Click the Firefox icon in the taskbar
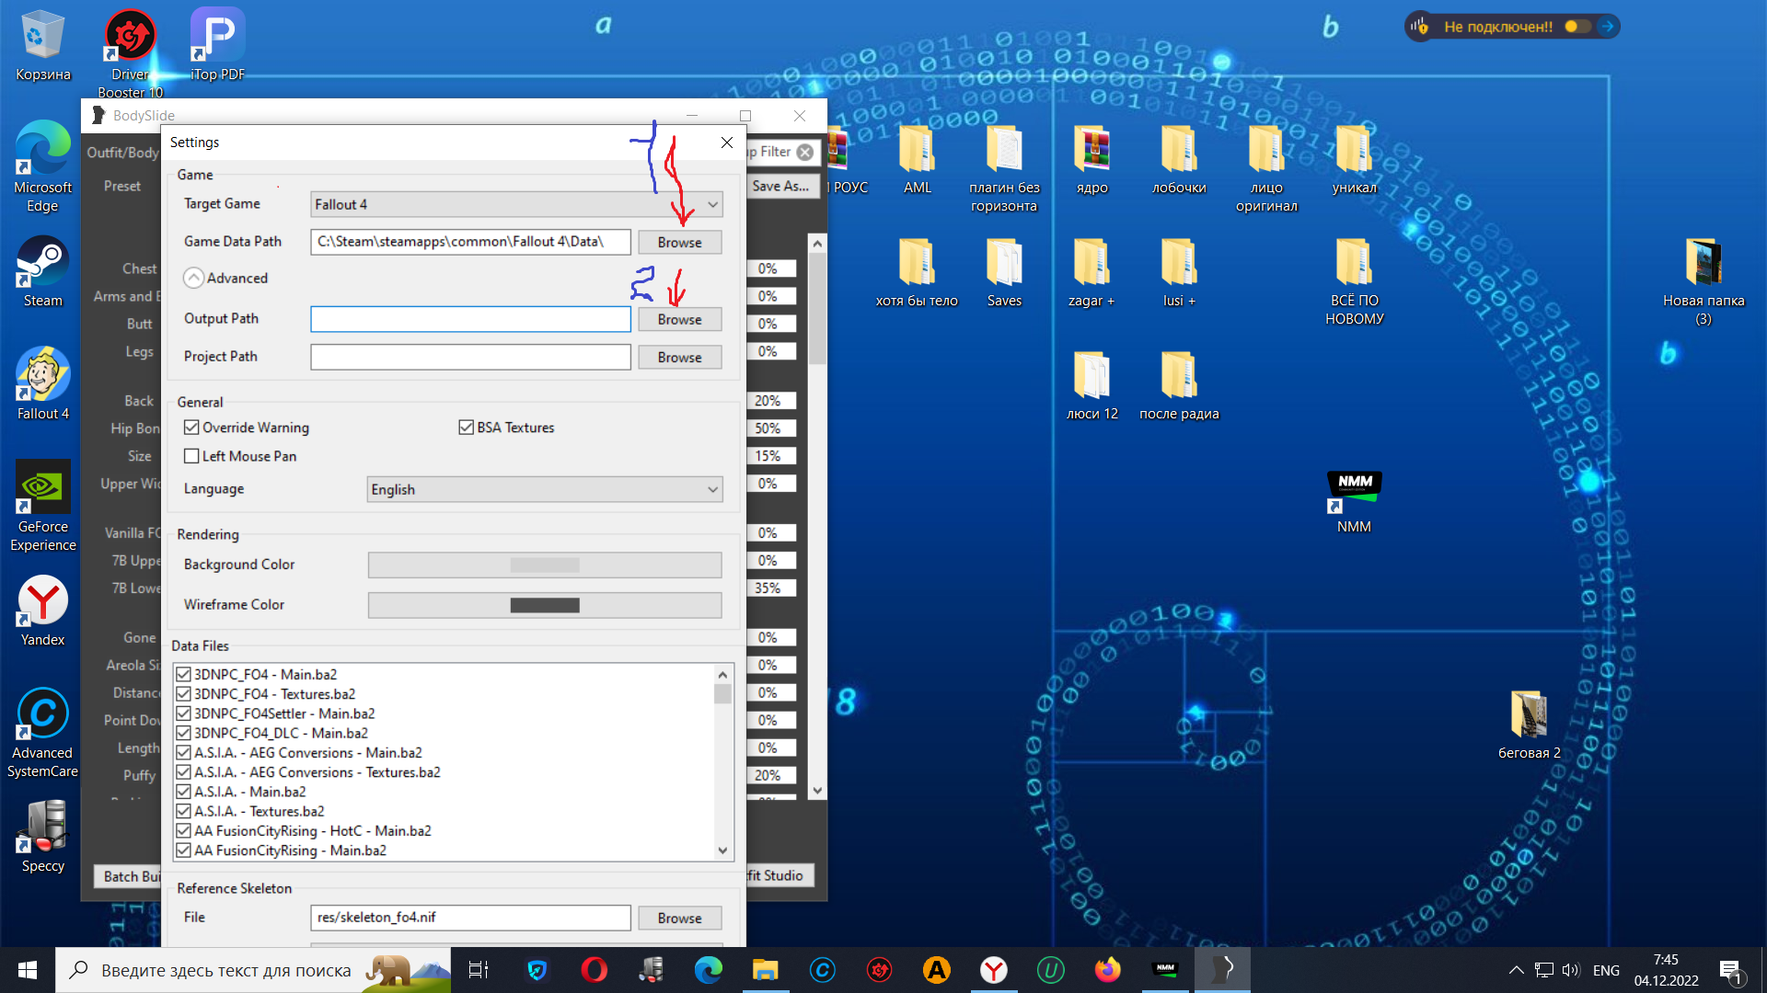Viewport: 1767px width, 993px height. click(1107, 970)
